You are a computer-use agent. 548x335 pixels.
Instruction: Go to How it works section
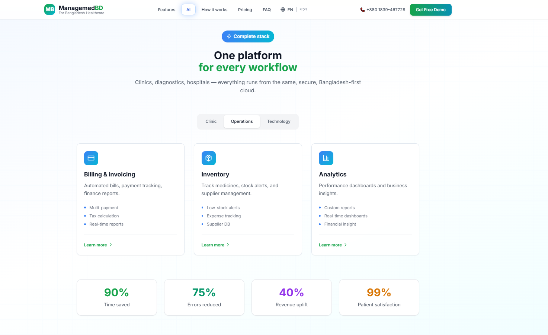pyautogui.click(x=214, y=10)
